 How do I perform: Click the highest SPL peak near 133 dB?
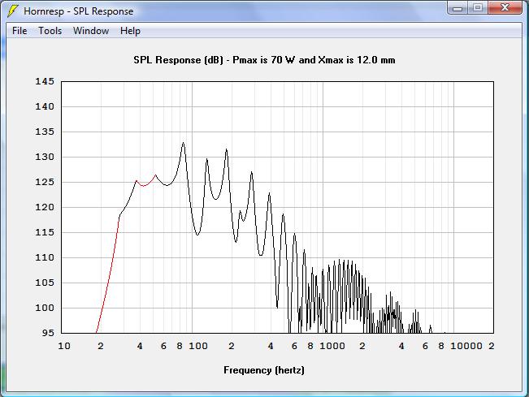[x=183, y=143]
